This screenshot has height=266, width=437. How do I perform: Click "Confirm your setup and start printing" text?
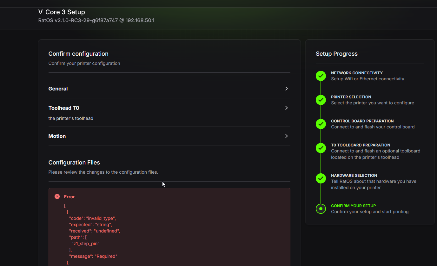pos(370,212)
